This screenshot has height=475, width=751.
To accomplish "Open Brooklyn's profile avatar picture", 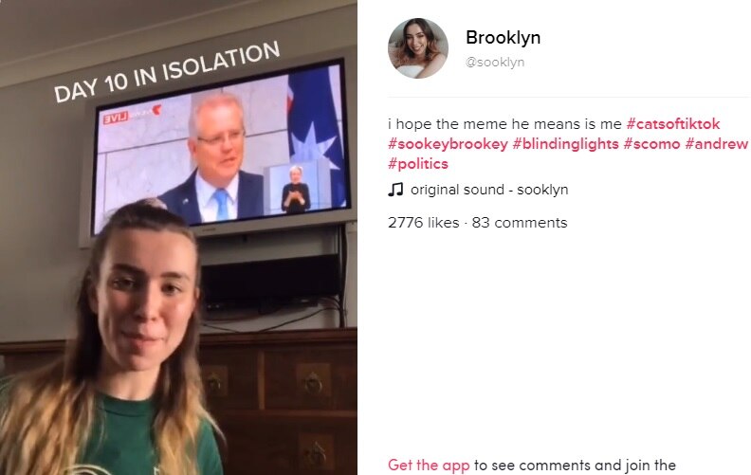I will [418, 48].
